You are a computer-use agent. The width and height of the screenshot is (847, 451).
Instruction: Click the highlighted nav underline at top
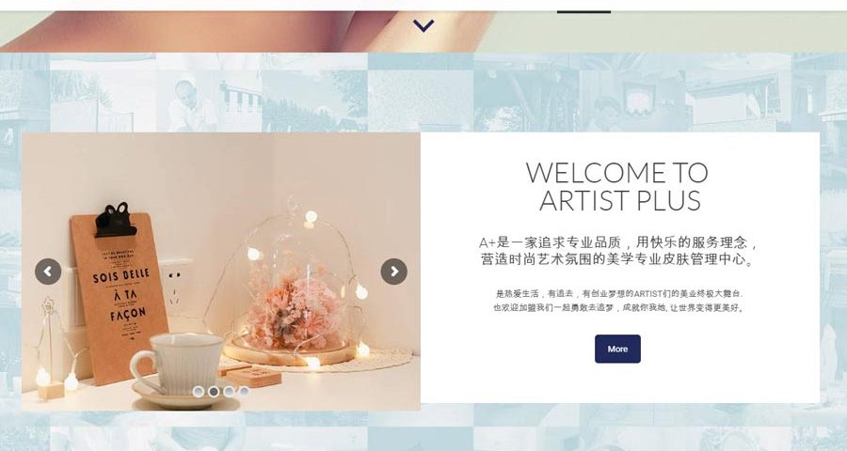[x=583, y=11]
